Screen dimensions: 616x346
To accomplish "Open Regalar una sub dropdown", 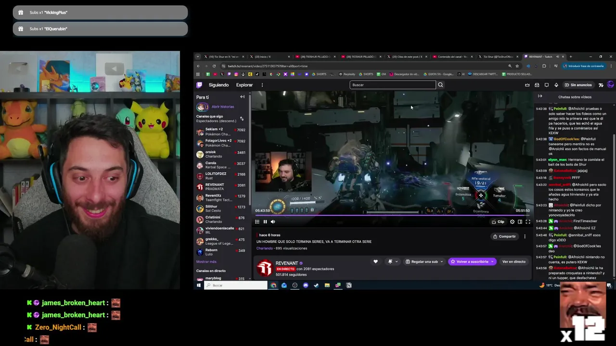I will [424, 261].
